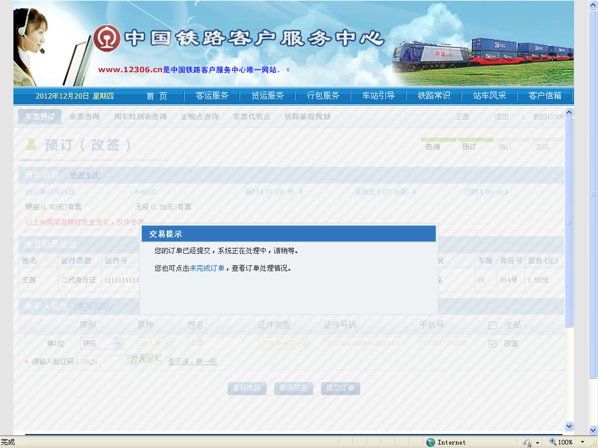Open the 站车风采 menu item

click(x=489, y=96)
